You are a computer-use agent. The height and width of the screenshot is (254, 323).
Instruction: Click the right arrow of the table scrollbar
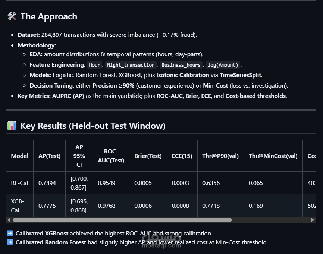point(313,220)
